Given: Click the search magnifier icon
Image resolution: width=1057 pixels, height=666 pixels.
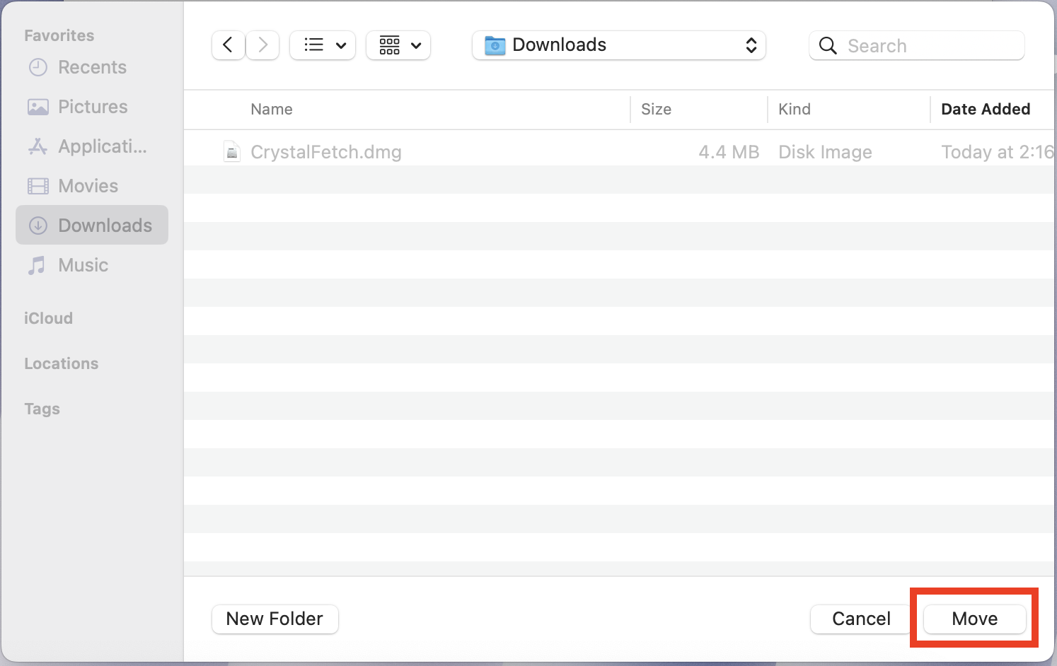Looking at the screenshot, I should 828,45.
